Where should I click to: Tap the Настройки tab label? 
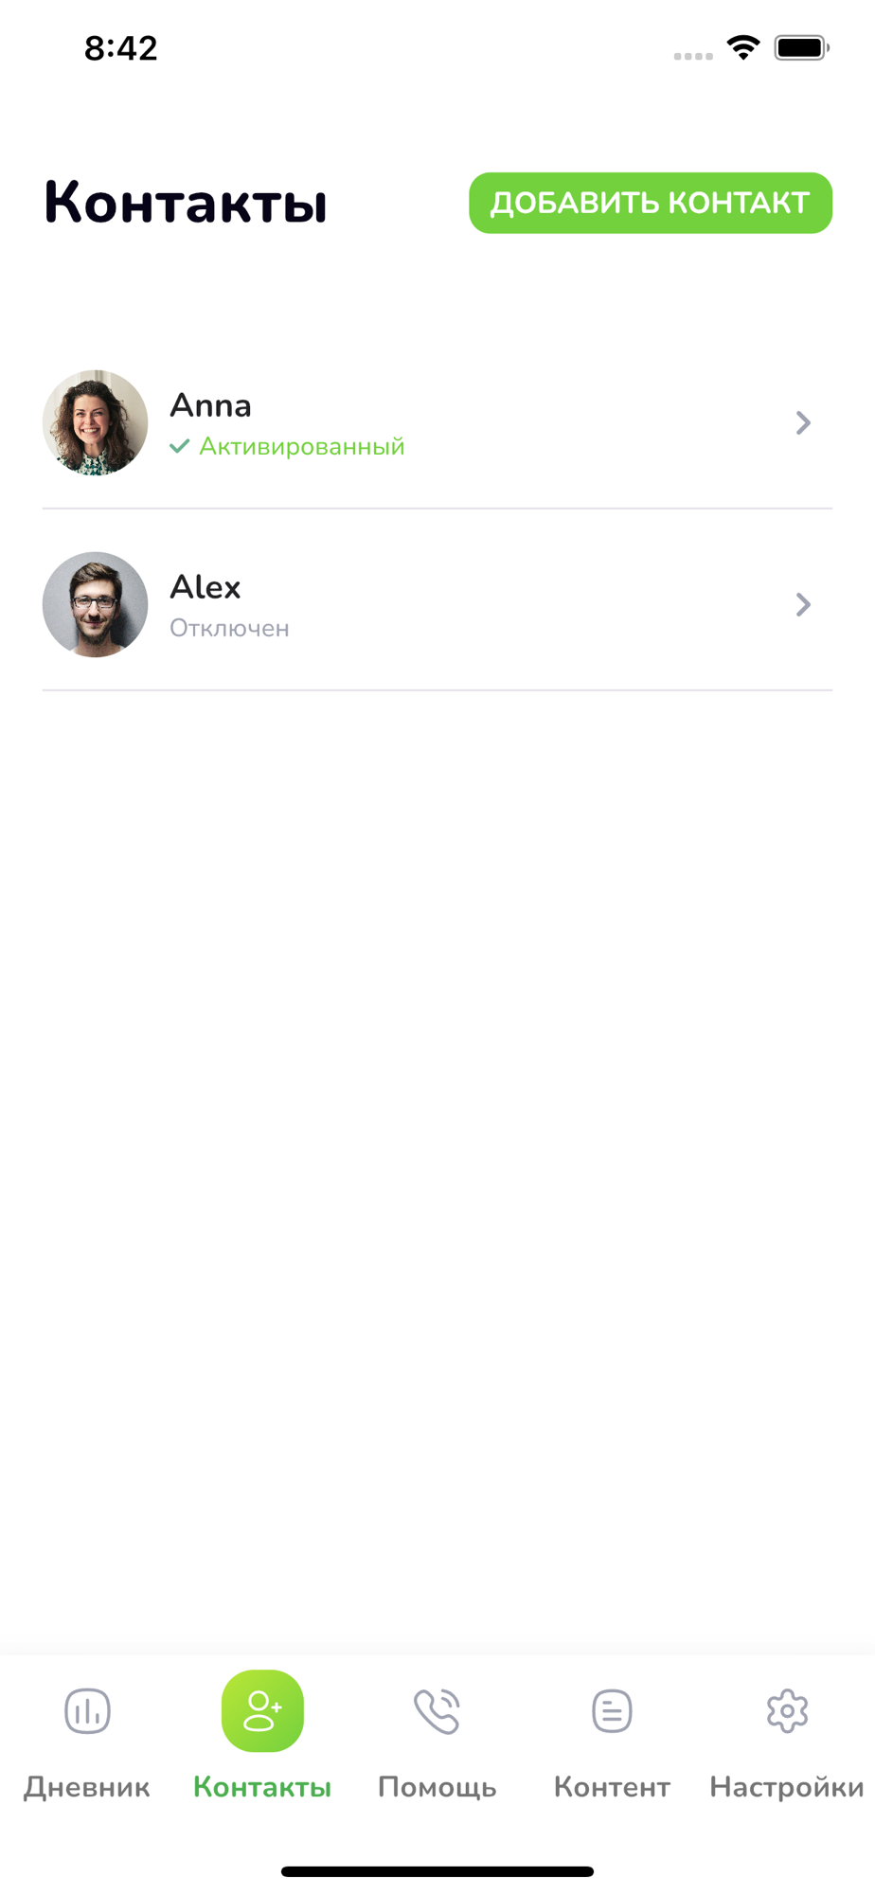point(787,1787)
